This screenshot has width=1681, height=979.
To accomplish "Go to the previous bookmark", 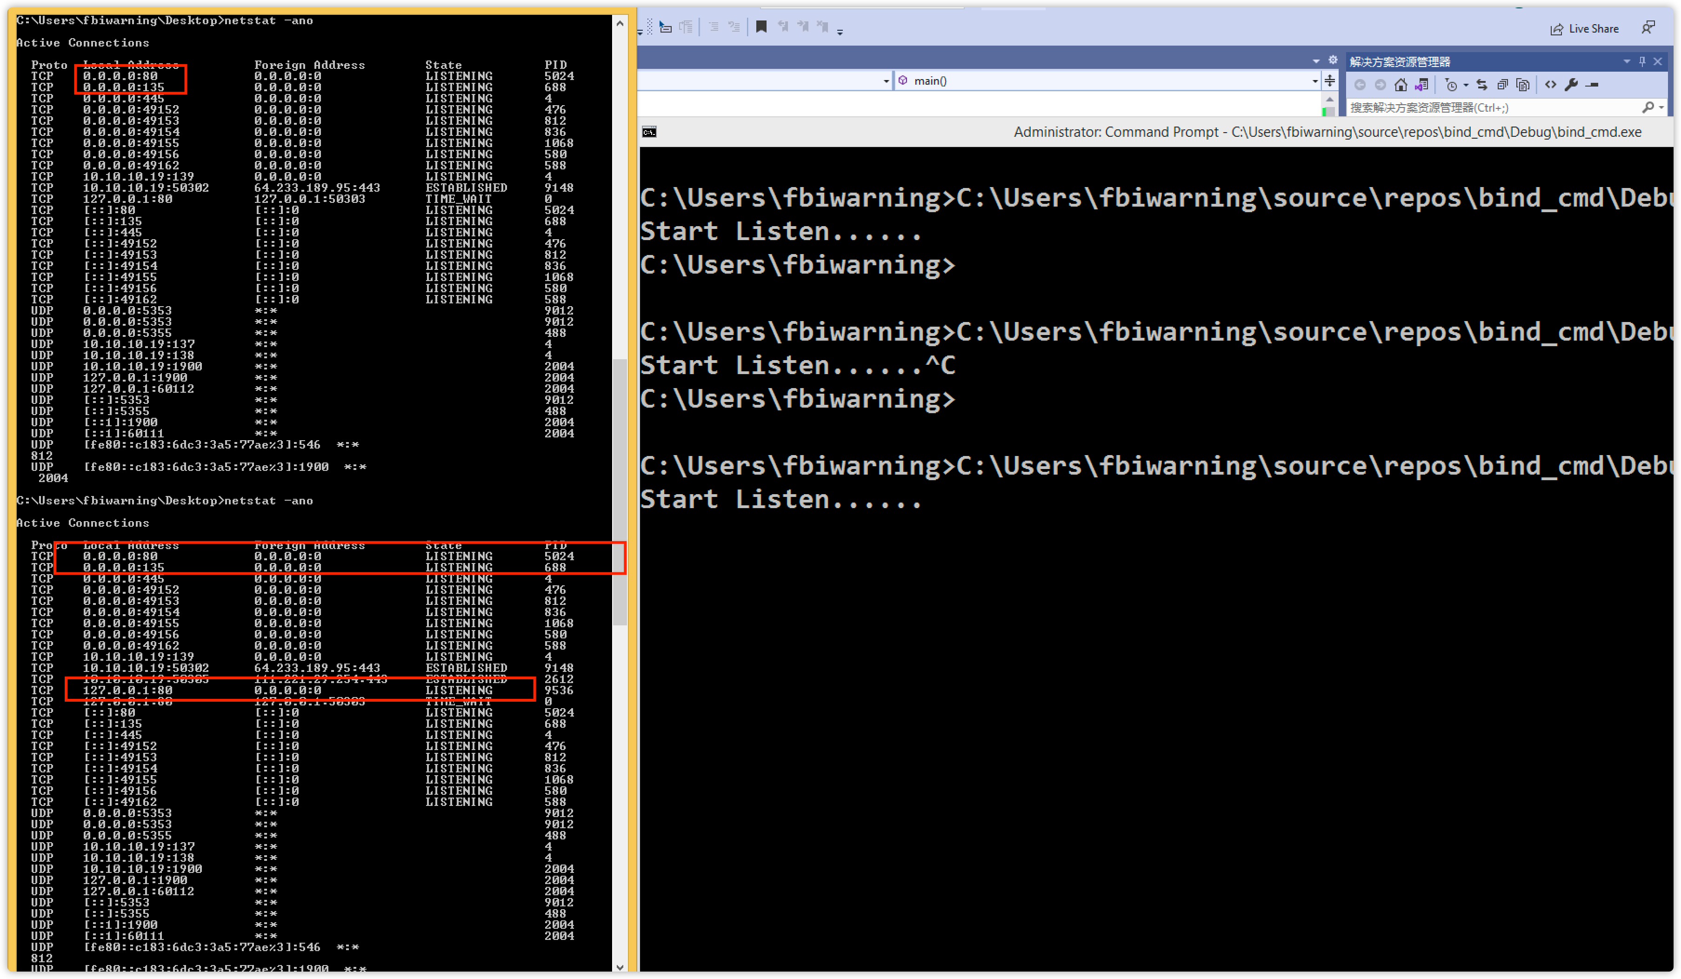I will click(782, 27).
